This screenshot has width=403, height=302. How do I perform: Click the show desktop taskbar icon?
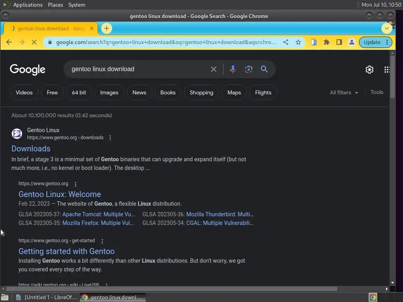(x=5, y=297)
